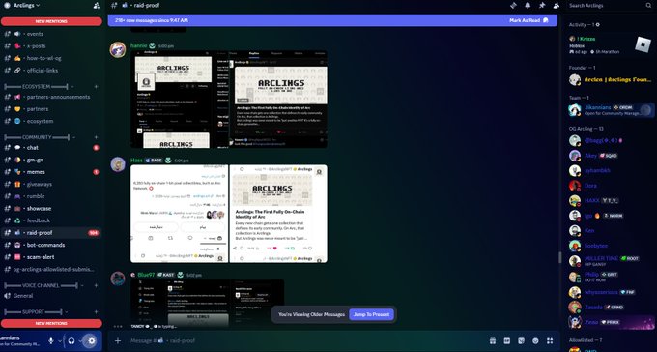The height and width of the screenshot is (352, 657).
Task: Click the invite people icon beside Arclings
Action: coord(97,6)
